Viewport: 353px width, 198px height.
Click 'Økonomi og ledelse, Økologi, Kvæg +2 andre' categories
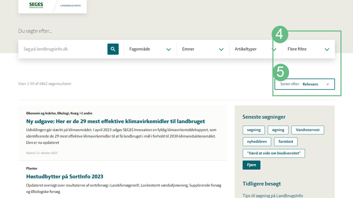59,113
